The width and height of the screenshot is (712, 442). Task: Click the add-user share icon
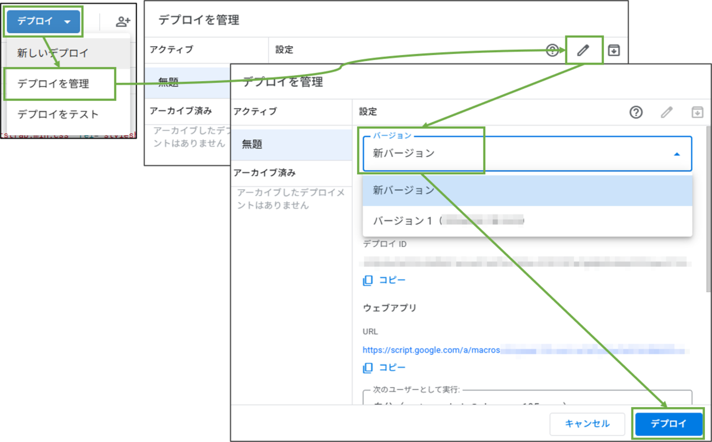[123, 22]
